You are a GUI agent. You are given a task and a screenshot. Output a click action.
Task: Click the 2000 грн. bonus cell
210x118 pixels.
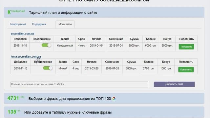[x=167, y=46]
